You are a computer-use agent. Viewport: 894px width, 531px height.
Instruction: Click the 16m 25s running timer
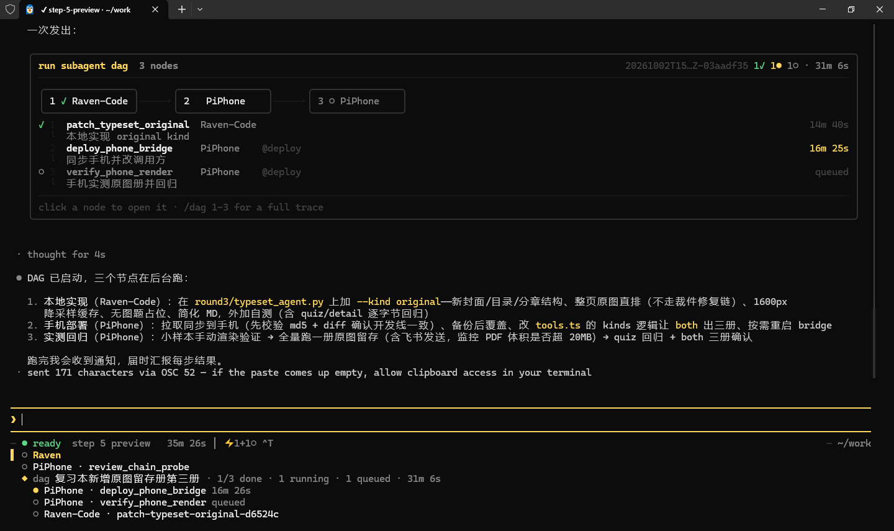coord(829,148)
